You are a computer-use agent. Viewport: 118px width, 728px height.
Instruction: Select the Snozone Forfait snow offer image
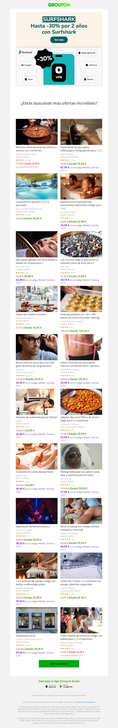click(81, 566)
